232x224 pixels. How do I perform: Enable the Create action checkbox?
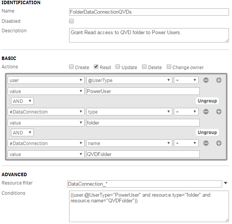71,67
